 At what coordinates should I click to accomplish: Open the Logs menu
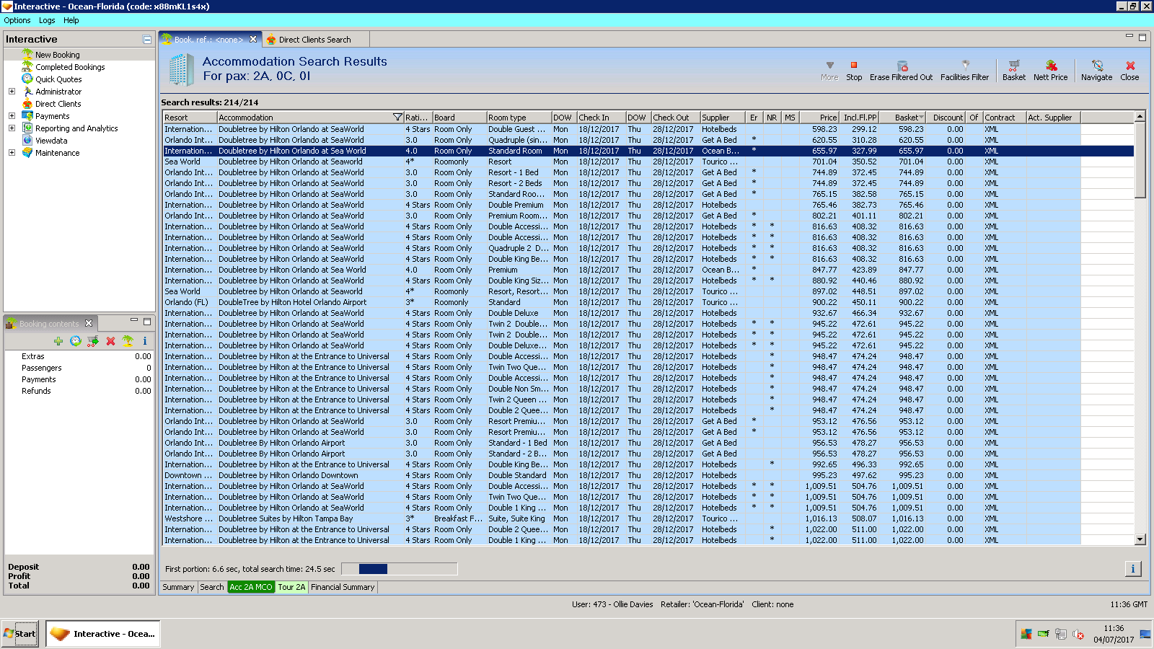click(47, 20)
